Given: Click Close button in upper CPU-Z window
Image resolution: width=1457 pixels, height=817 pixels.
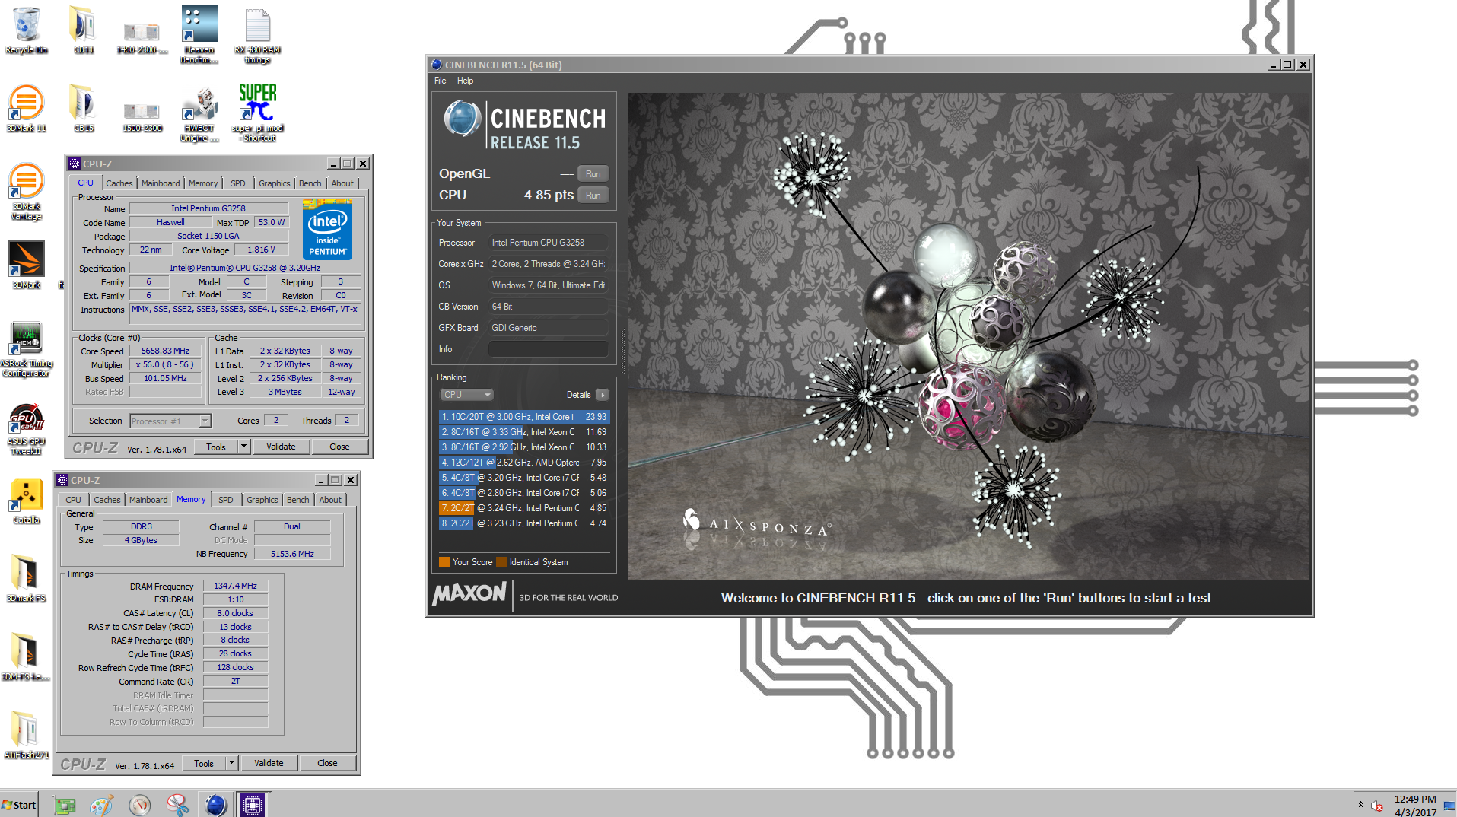Looking at the screenshot, I should [x=339, y=447].
